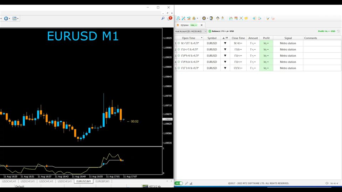The height and width of the screenshot is (192, 342).
Task: Click the person download icon
Action: (223, 18)
